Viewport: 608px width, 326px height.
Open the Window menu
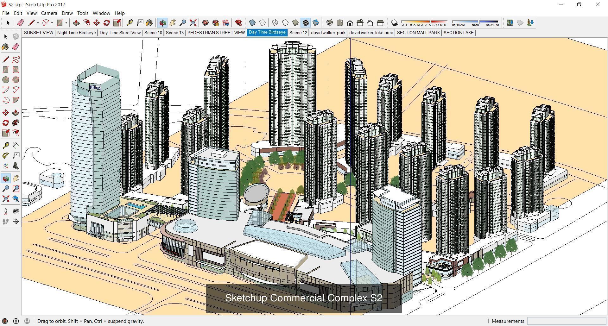pyautogui.click(x=101, y=13)
